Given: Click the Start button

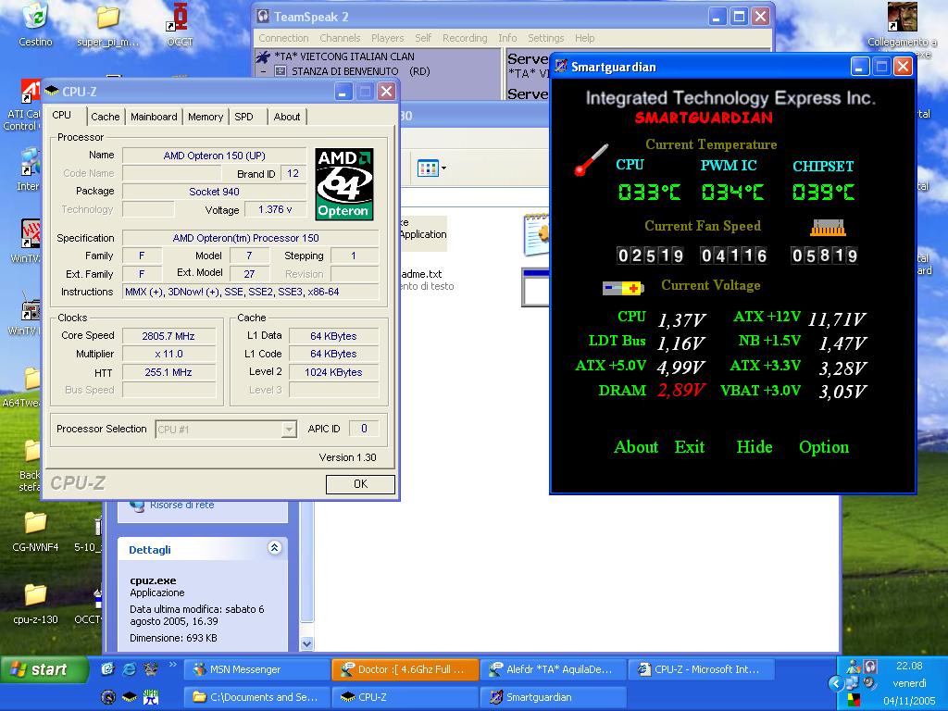Looking at the screenshot, I should (x=43, y=669).
